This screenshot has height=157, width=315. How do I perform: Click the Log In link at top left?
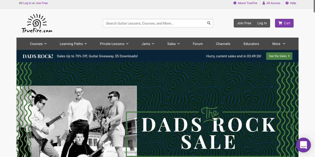click(x=27, y=3)
